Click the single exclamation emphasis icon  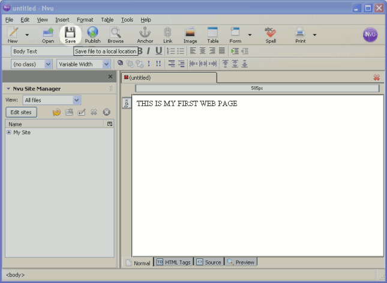[x=149, y=64]
